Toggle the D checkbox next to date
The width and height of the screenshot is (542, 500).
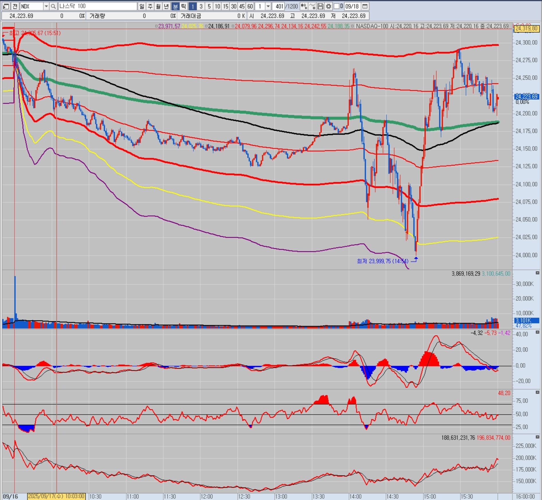(x=337, y=6)
